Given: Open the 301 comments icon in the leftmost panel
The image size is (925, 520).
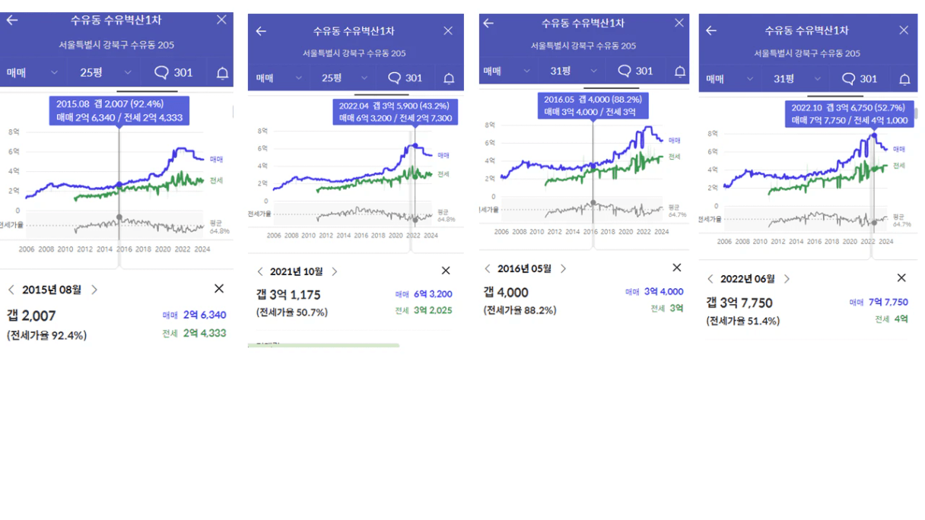Looking at the screenshot, I should (x=173, y=72).
